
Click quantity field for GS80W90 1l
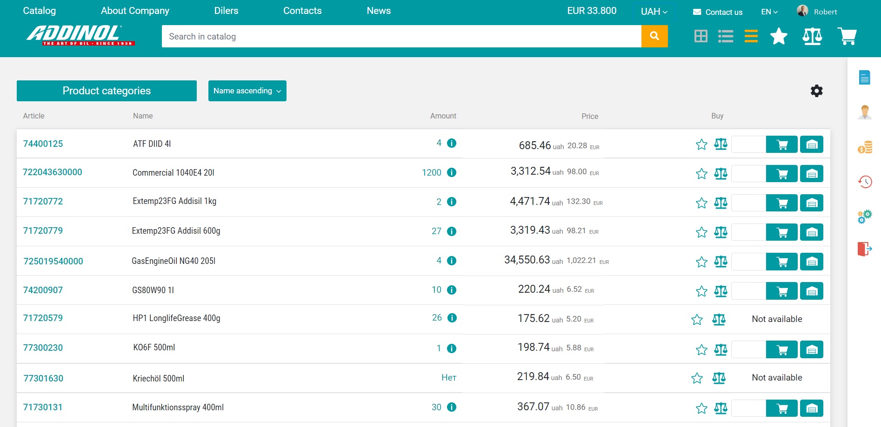748,291
